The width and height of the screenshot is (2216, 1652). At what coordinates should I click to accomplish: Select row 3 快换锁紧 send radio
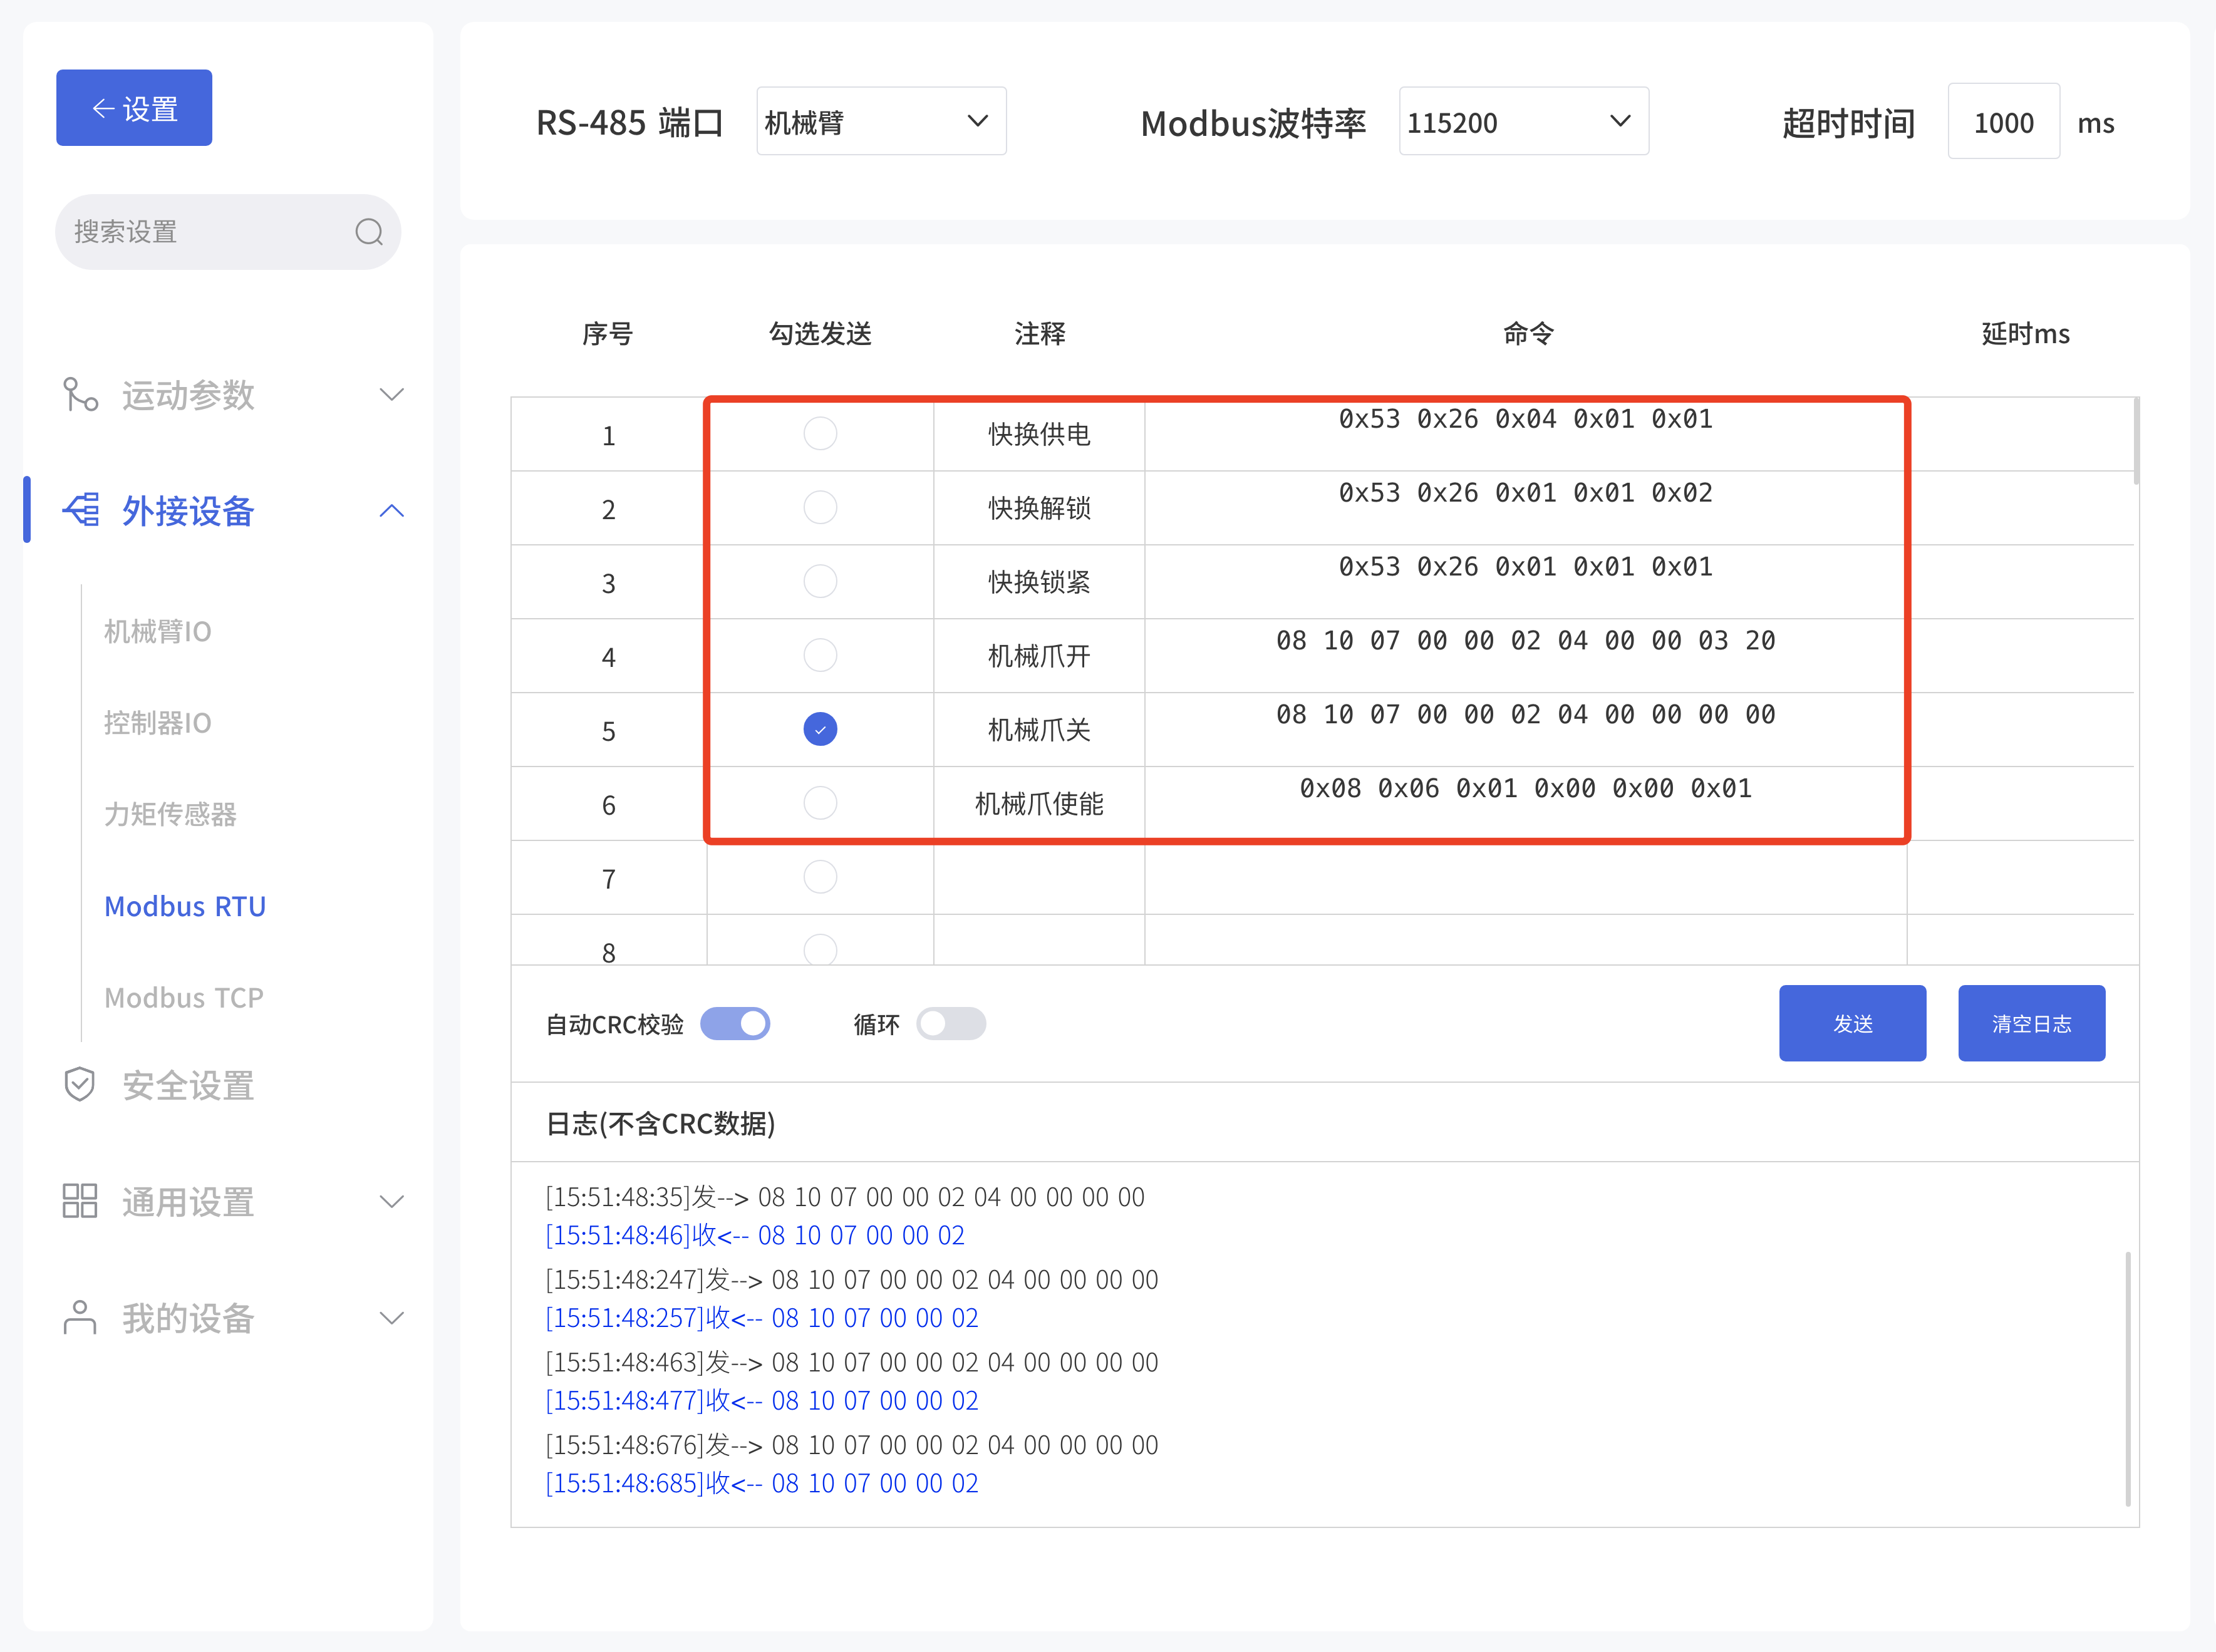(820, 582)
